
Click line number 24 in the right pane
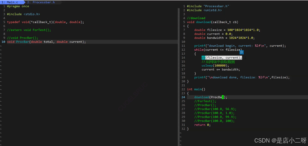[183, 97]
